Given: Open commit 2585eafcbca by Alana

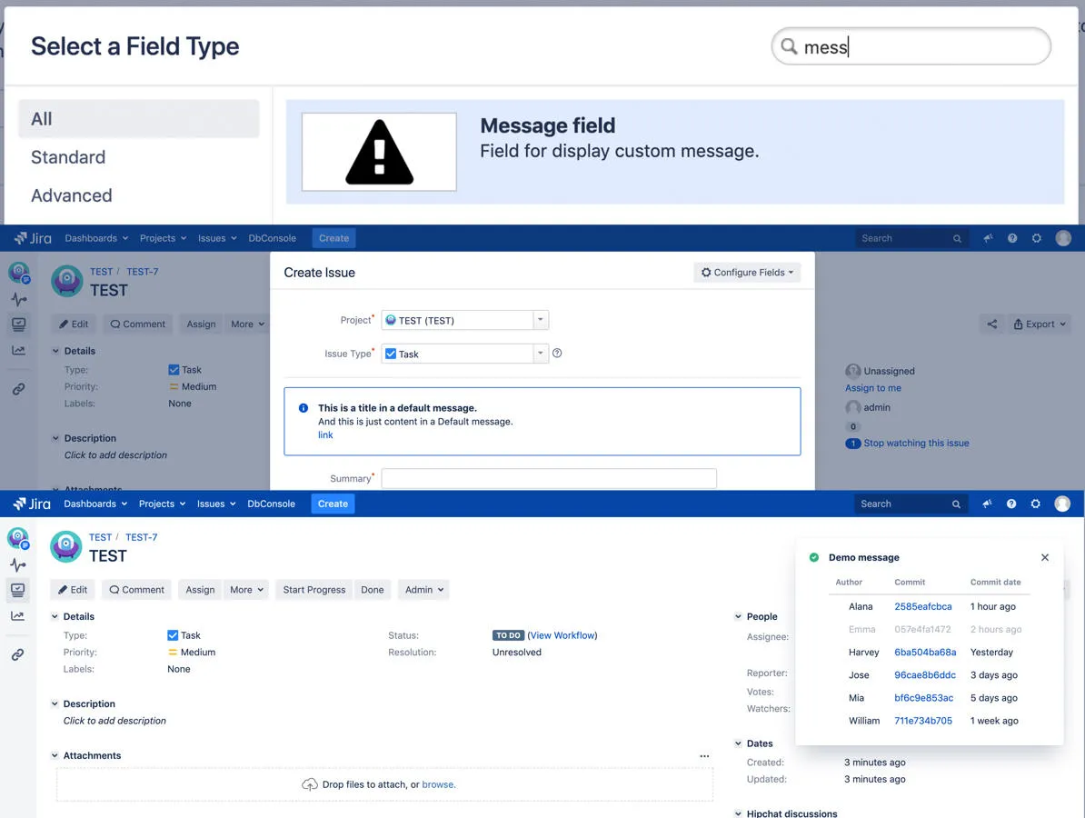Looking at the screenshot, I should coord(923,606).
